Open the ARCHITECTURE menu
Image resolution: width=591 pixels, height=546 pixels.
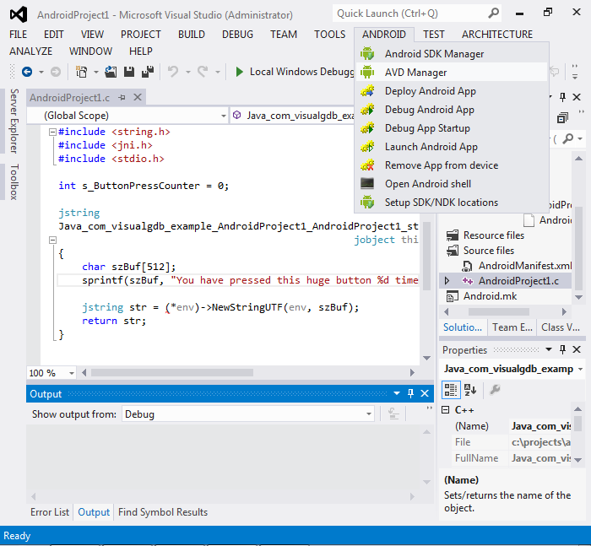pos(497,35)
